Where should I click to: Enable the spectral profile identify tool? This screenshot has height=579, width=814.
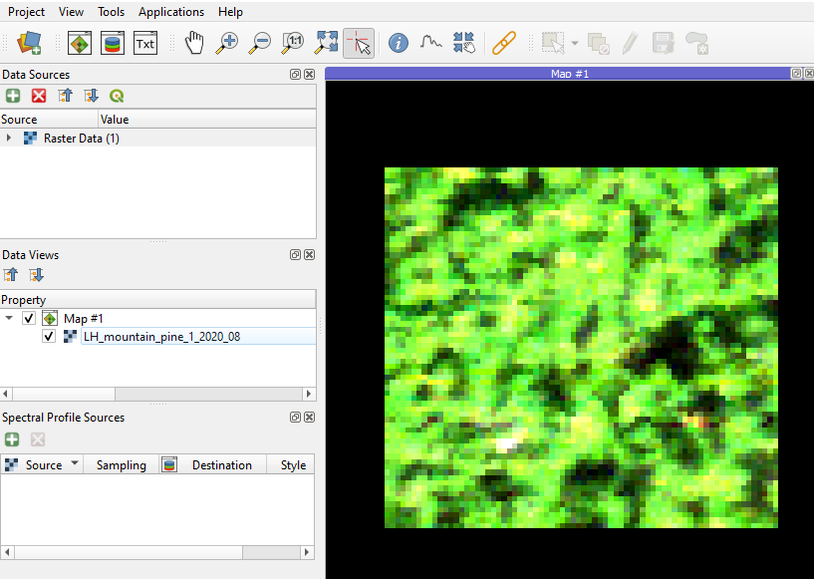430,43
